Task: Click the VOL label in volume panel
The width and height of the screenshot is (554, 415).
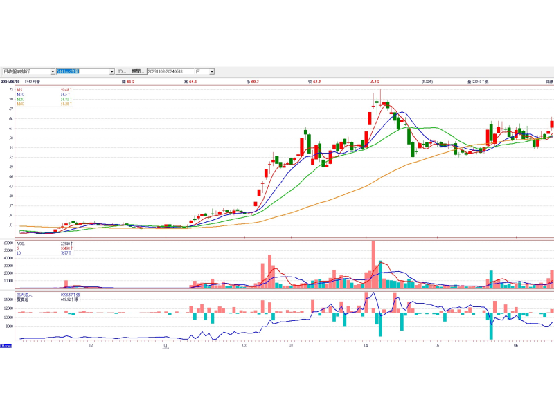Action: coord(21,244)
